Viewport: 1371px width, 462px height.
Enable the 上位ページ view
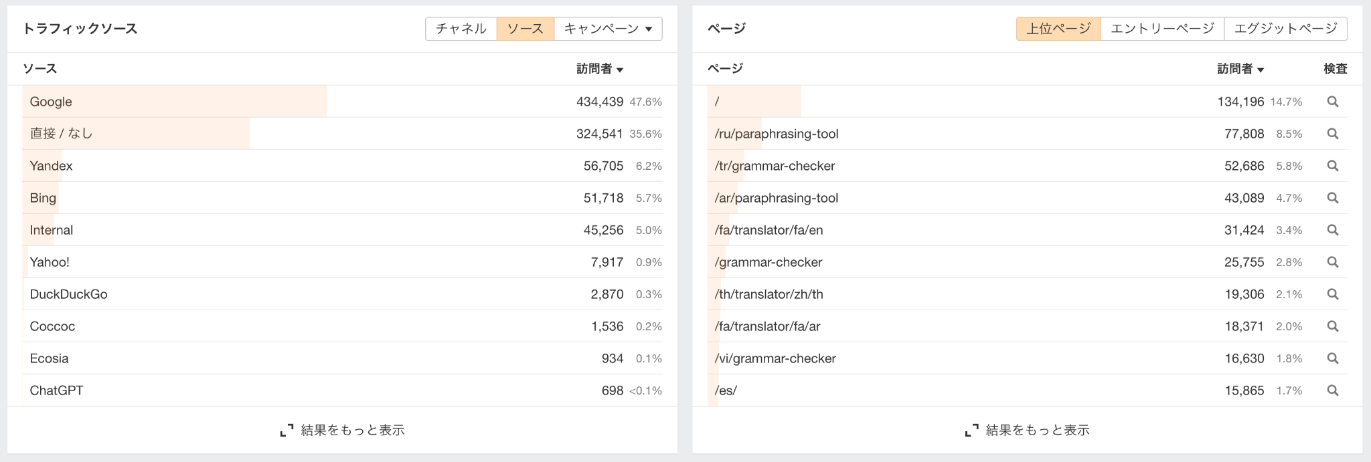pos(1057,29)
